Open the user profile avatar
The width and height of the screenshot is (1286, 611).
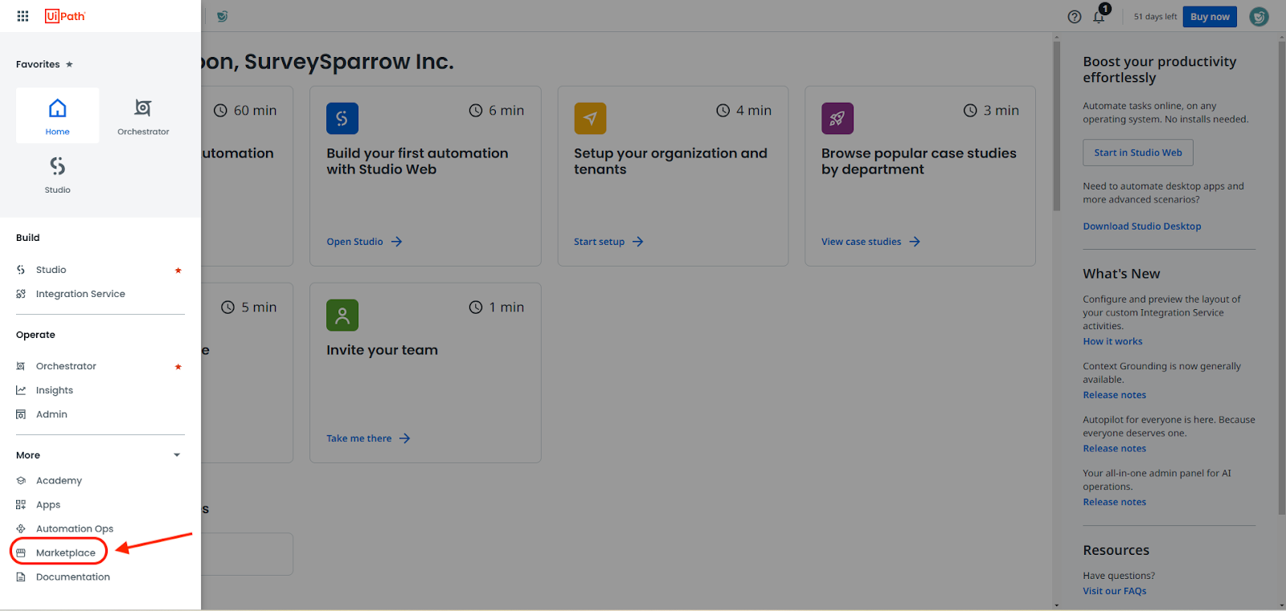point(1259,17)
